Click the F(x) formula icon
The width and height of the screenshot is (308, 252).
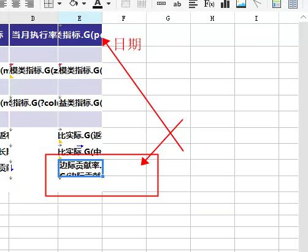pos(209,4)
